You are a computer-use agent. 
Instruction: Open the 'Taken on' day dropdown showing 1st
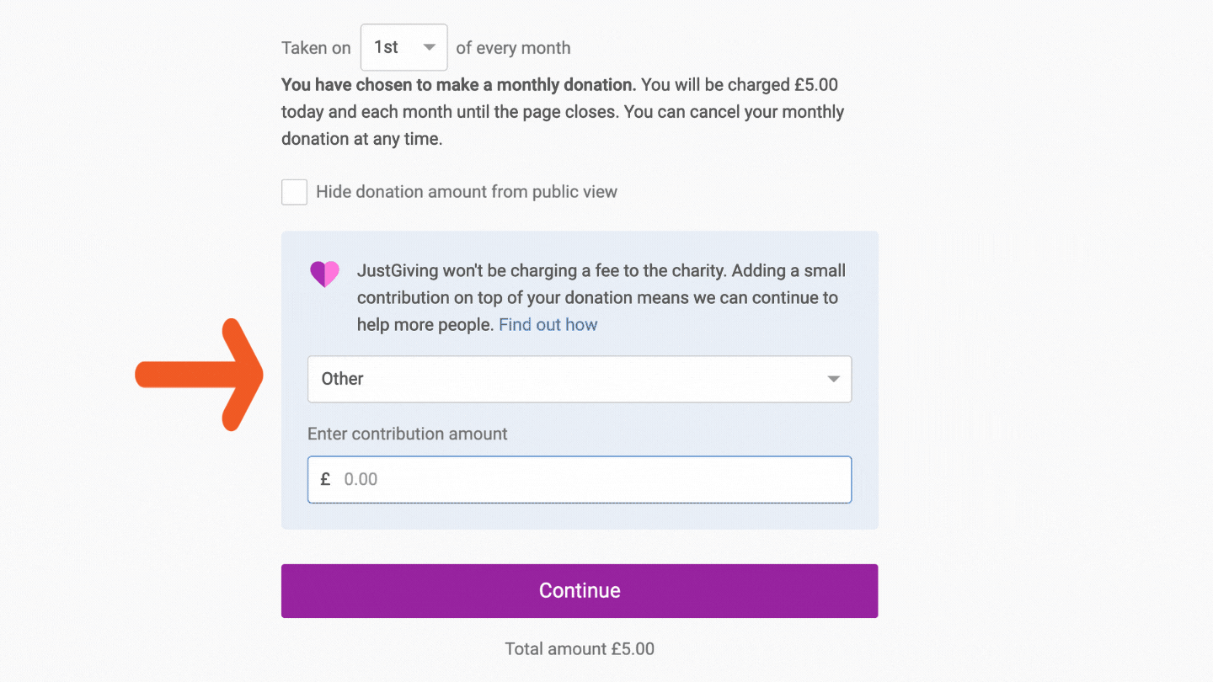403,48
